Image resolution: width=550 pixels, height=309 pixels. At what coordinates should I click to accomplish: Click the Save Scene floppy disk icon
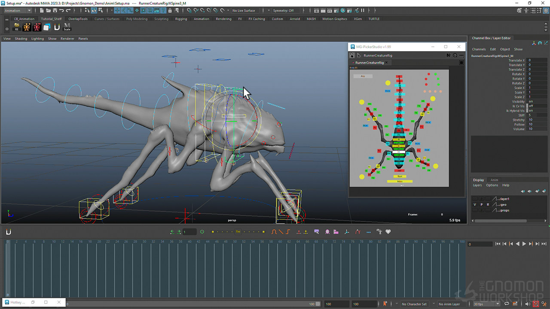tap(56, 10)
